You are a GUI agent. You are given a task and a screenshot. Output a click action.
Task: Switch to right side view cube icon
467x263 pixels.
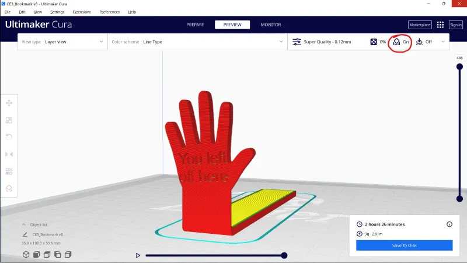point(68,254)
